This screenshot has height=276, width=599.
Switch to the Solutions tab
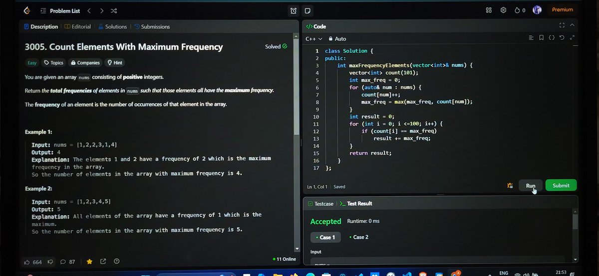[x=113, y=27]
